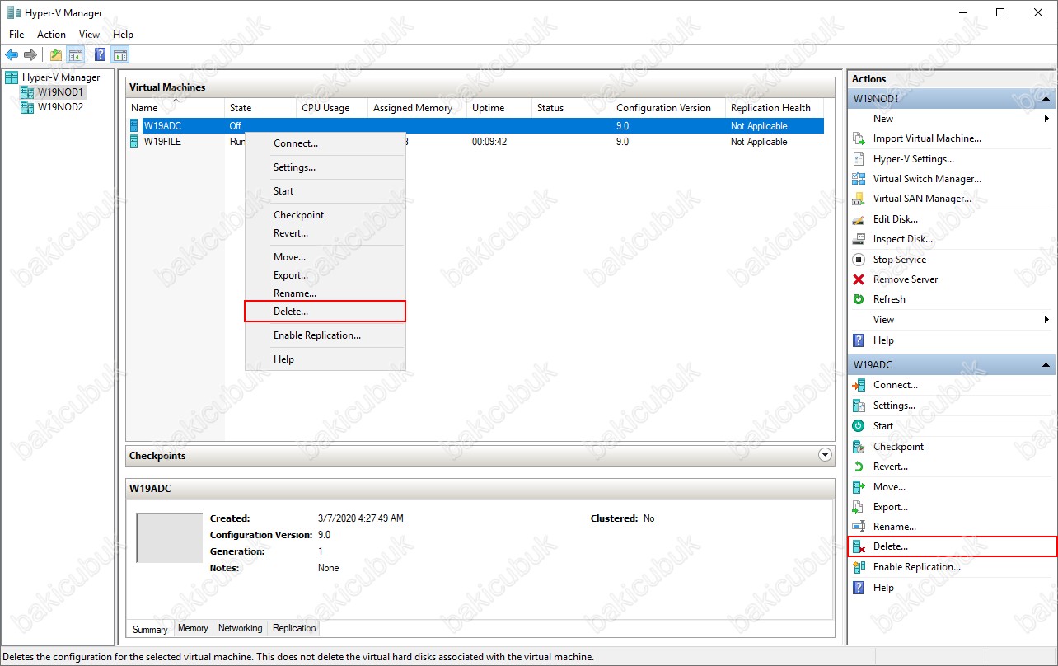Choose Start from the context menu

pyautogui.click(x=325, y=191)
